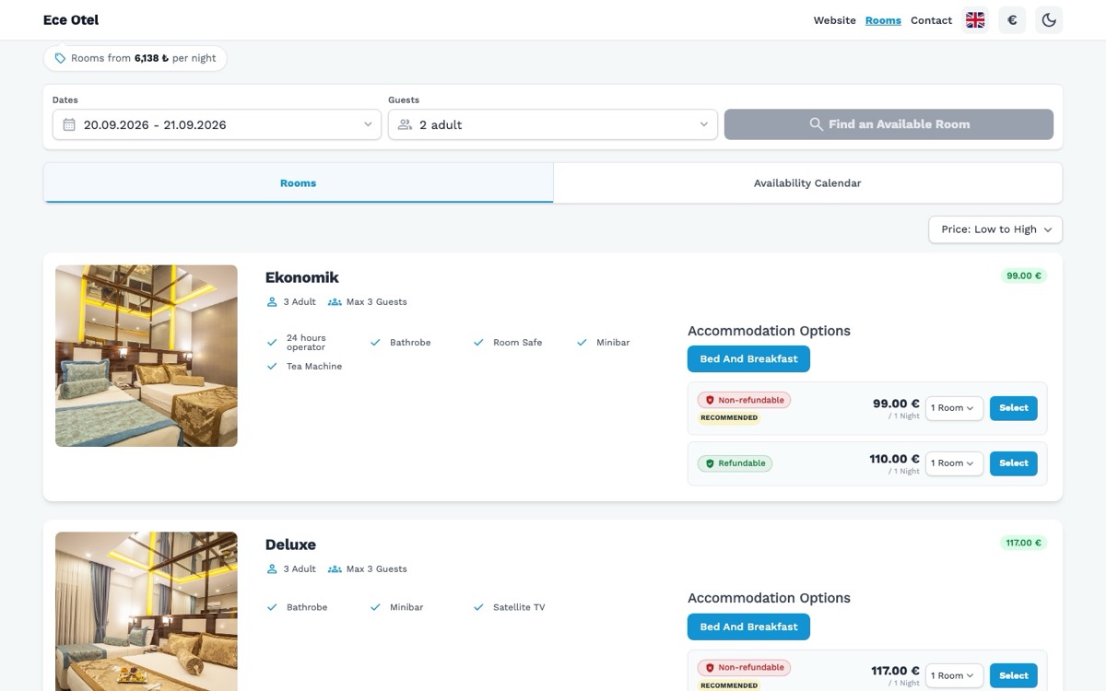
Task: Go to Website in the top navigation
Action: (x=835, y=20)
